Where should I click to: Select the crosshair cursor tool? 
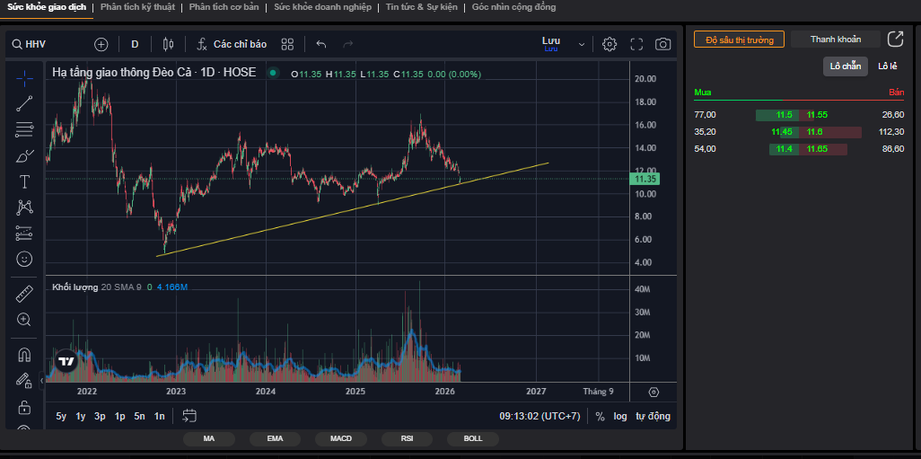click(24, 78)
